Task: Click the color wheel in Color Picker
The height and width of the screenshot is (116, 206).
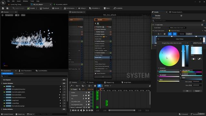Action: pos(169,56)
